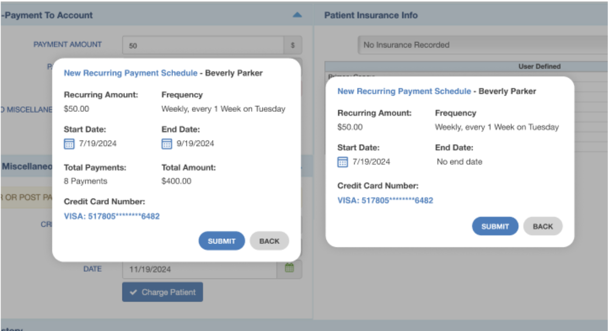Open the No Insurance Recorded dropdown
608x331 pixels.
pyautogui.click(x=481, y=45)
